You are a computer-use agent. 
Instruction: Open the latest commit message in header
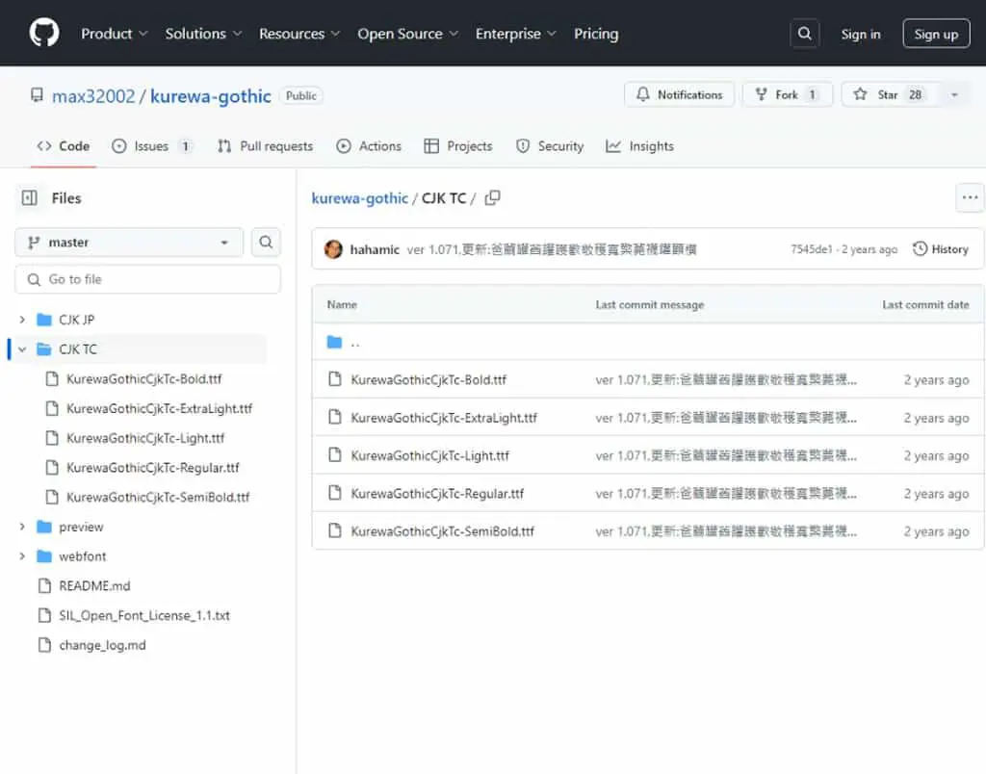(x=552, y=249)
